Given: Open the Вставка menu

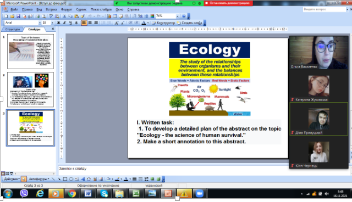Looking at the screenshot, I should click(51, 9).
